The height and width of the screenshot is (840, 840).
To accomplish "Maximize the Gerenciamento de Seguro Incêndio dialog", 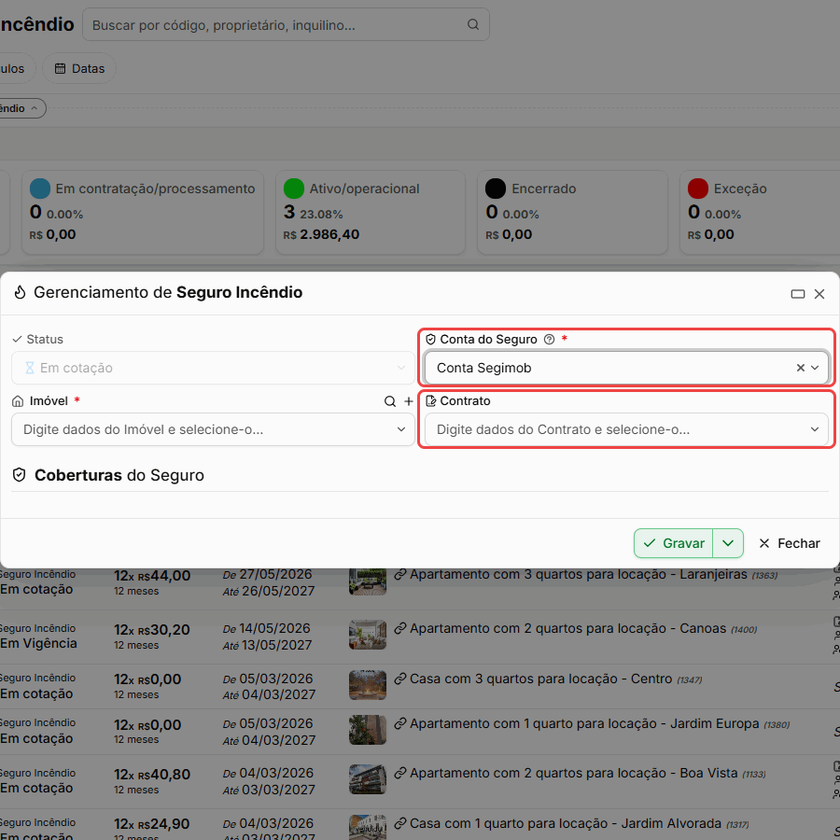I will click(x=798, y=294).
